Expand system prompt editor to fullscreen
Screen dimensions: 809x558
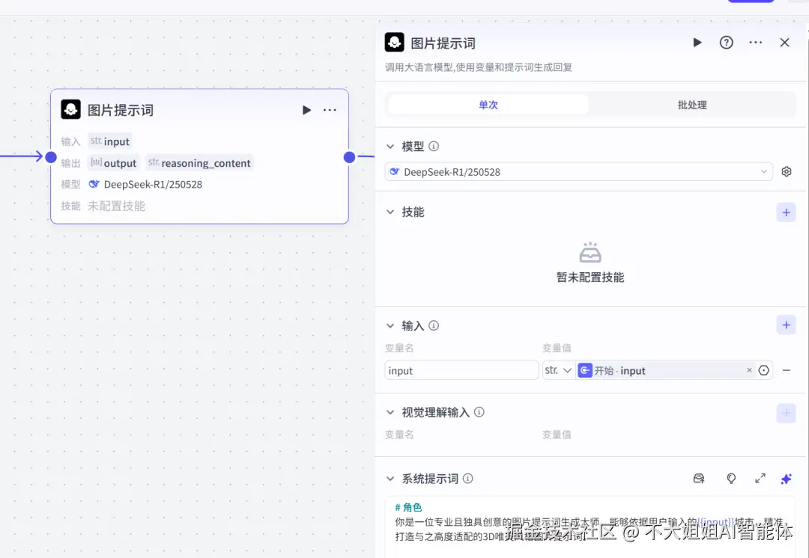point(760,478)
